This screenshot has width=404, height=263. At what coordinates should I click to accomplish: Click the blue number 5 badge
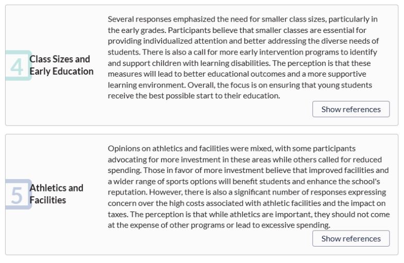tap(18, 195)
